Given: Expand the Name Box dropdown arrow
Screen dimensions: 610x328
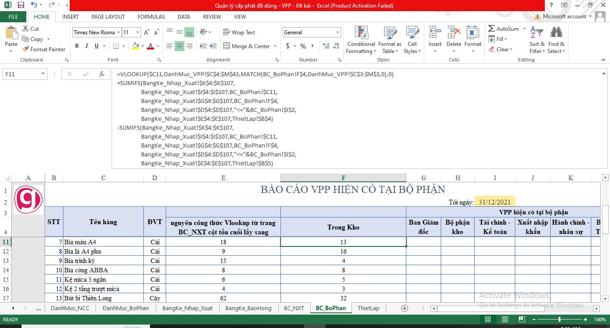Looking at the screenshot, I should 43,74.
